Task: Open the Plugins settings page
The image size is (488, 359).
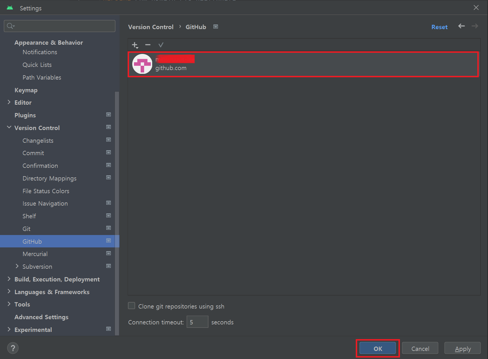Action: [25, 115]
